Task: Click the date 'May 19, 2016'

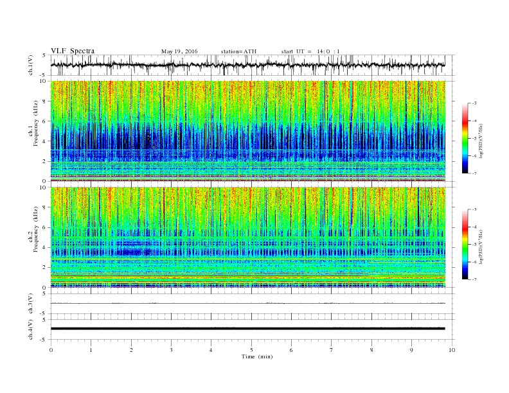Action: 179,51
